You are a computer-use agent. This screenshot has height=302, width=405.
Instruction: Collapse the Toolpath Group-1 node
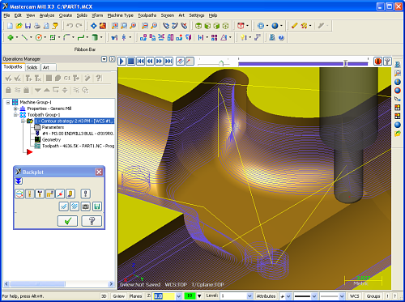15,115
